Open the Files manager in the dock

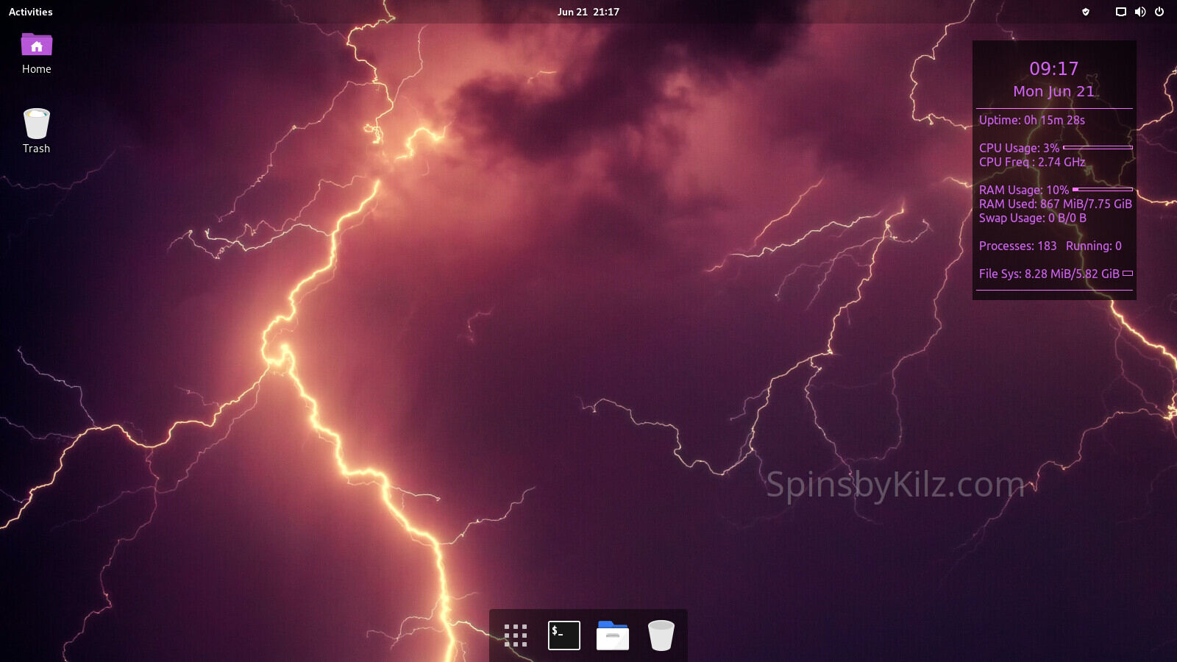coord(612,636)
